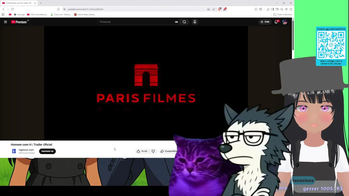Click the Inscrever-se subscribe button
The image size is (349, 196).
pos(47,151)
